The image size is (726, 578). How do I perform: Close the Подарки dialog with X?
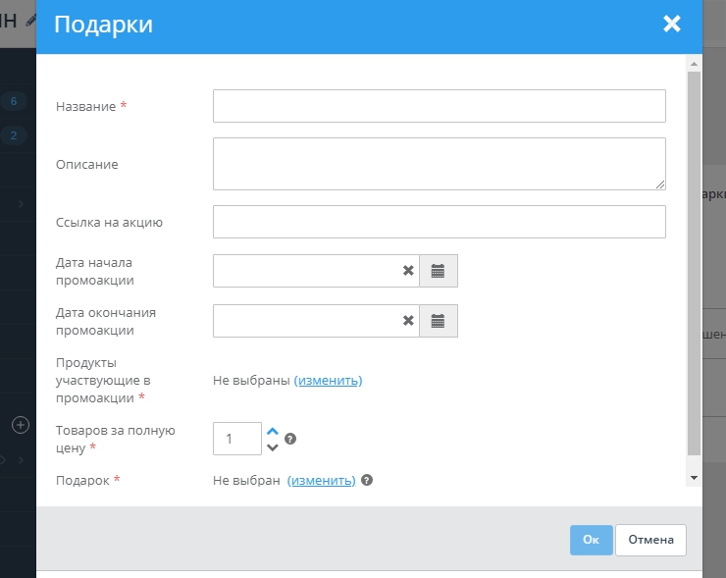point(672,25)
